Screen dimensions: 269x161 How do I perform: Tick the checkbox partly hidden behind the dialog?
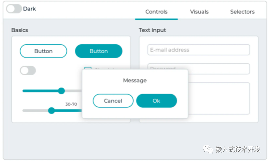click(88, 69)
